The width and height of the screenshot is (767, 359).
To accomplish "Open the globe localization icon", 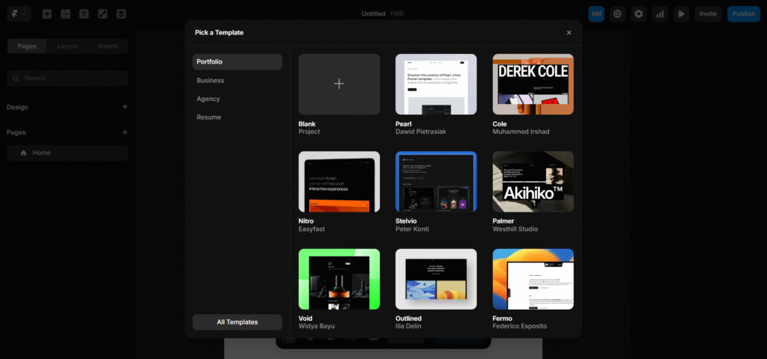I will point(617,13).
